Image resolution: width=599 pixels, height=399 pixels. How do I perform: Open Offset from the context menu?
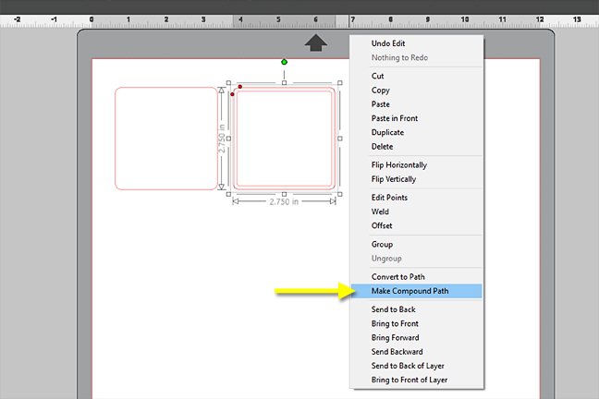click(416, 225)
